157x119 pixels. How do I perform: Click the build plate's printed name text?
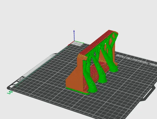(x=136, y=60)
